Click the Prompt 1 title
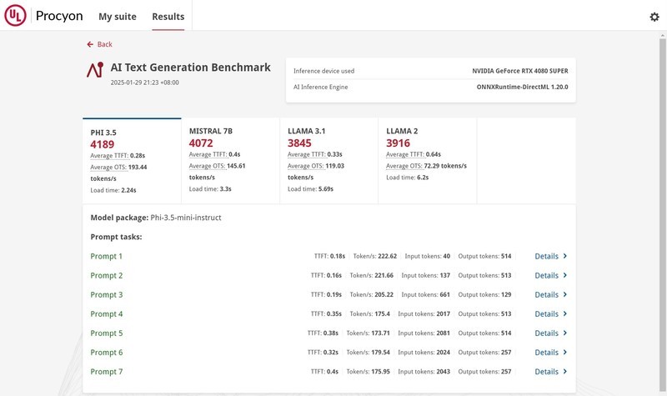This screenshot has height=396, width=667. pos(106,257)
